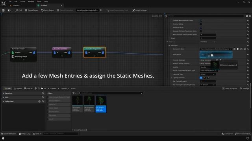The width and height of the screenshot is (252, 141).
Task: Open the Lightmap Type dropdown
Action: pos(208,74)
